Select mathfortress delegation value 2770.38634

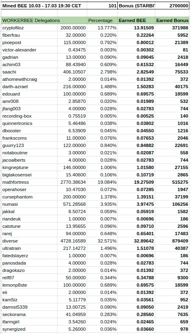(x=72, y=182)
